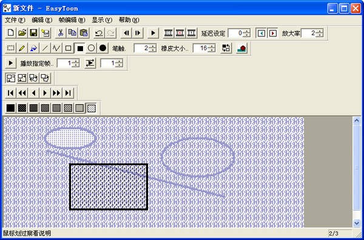The width and height of the screenshot is (364, 240).
Task: Delete frame using red X filmstrip icon
Action: (x=180, y=33)
